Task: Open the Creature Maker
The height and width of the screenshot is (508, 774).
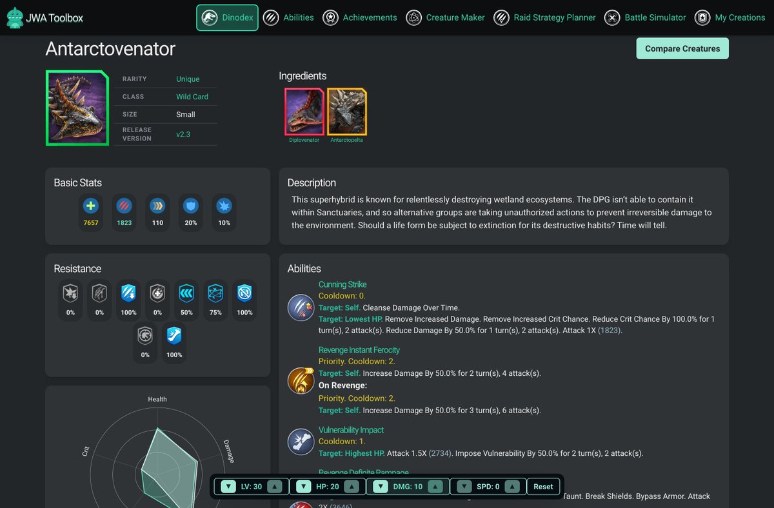Action: (x=445, y=18)
